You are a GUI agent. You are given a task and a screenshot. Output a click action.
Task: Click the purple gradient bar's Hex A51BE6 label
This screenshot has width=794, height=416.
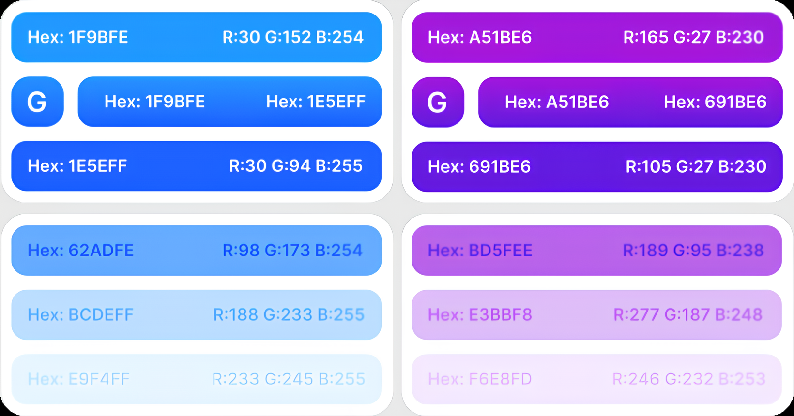coord(557,102)
